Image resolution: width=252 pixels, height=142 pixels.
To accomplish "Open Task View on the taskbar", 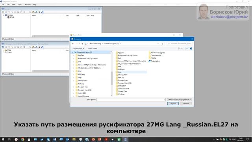I will tap(9, 139).
